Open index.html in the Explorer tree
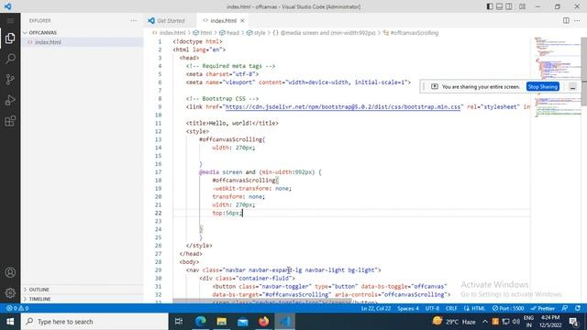The image size is (587, 330). tap(48, 42)
